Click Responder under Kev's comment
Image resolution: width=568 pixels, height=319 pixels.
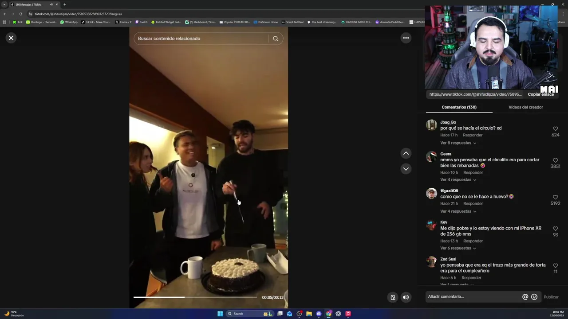(x=473, y=241)
